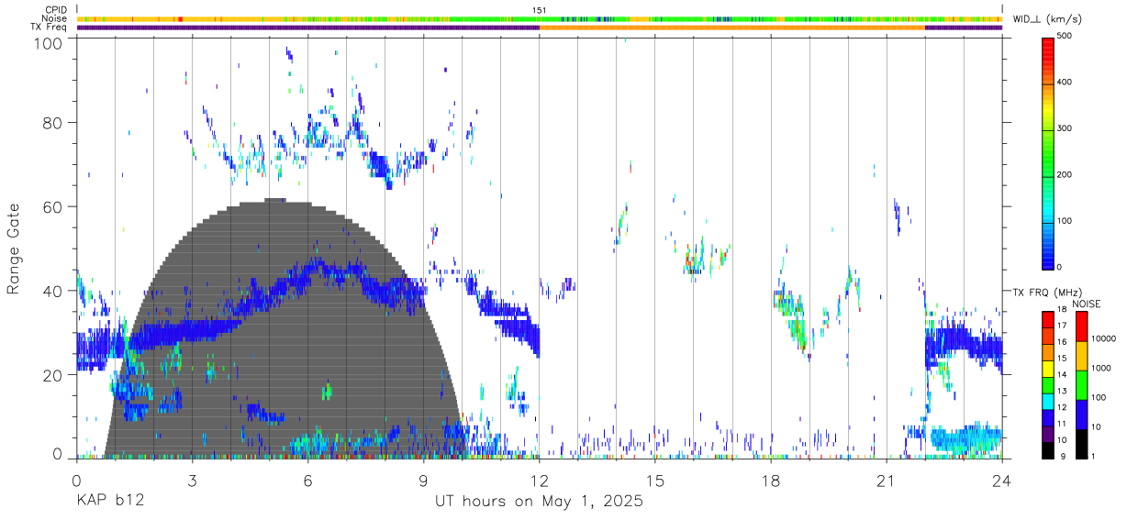
Task: Click the 400 tick on width colorbar
Action: click(x=1066, y=82)
